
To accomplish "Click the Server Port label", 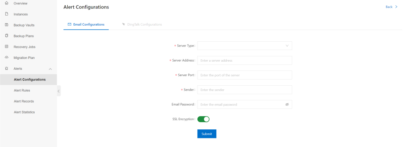I will [187, 75].
